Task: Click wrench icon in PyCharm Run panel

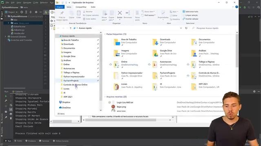Action: tap(6, 101)
